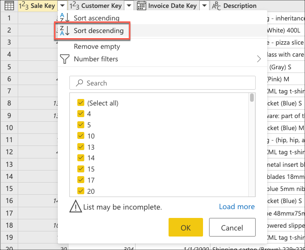305x250 pixels.
Task: Uncheck the value 17 checkbox
Action: 81,180
